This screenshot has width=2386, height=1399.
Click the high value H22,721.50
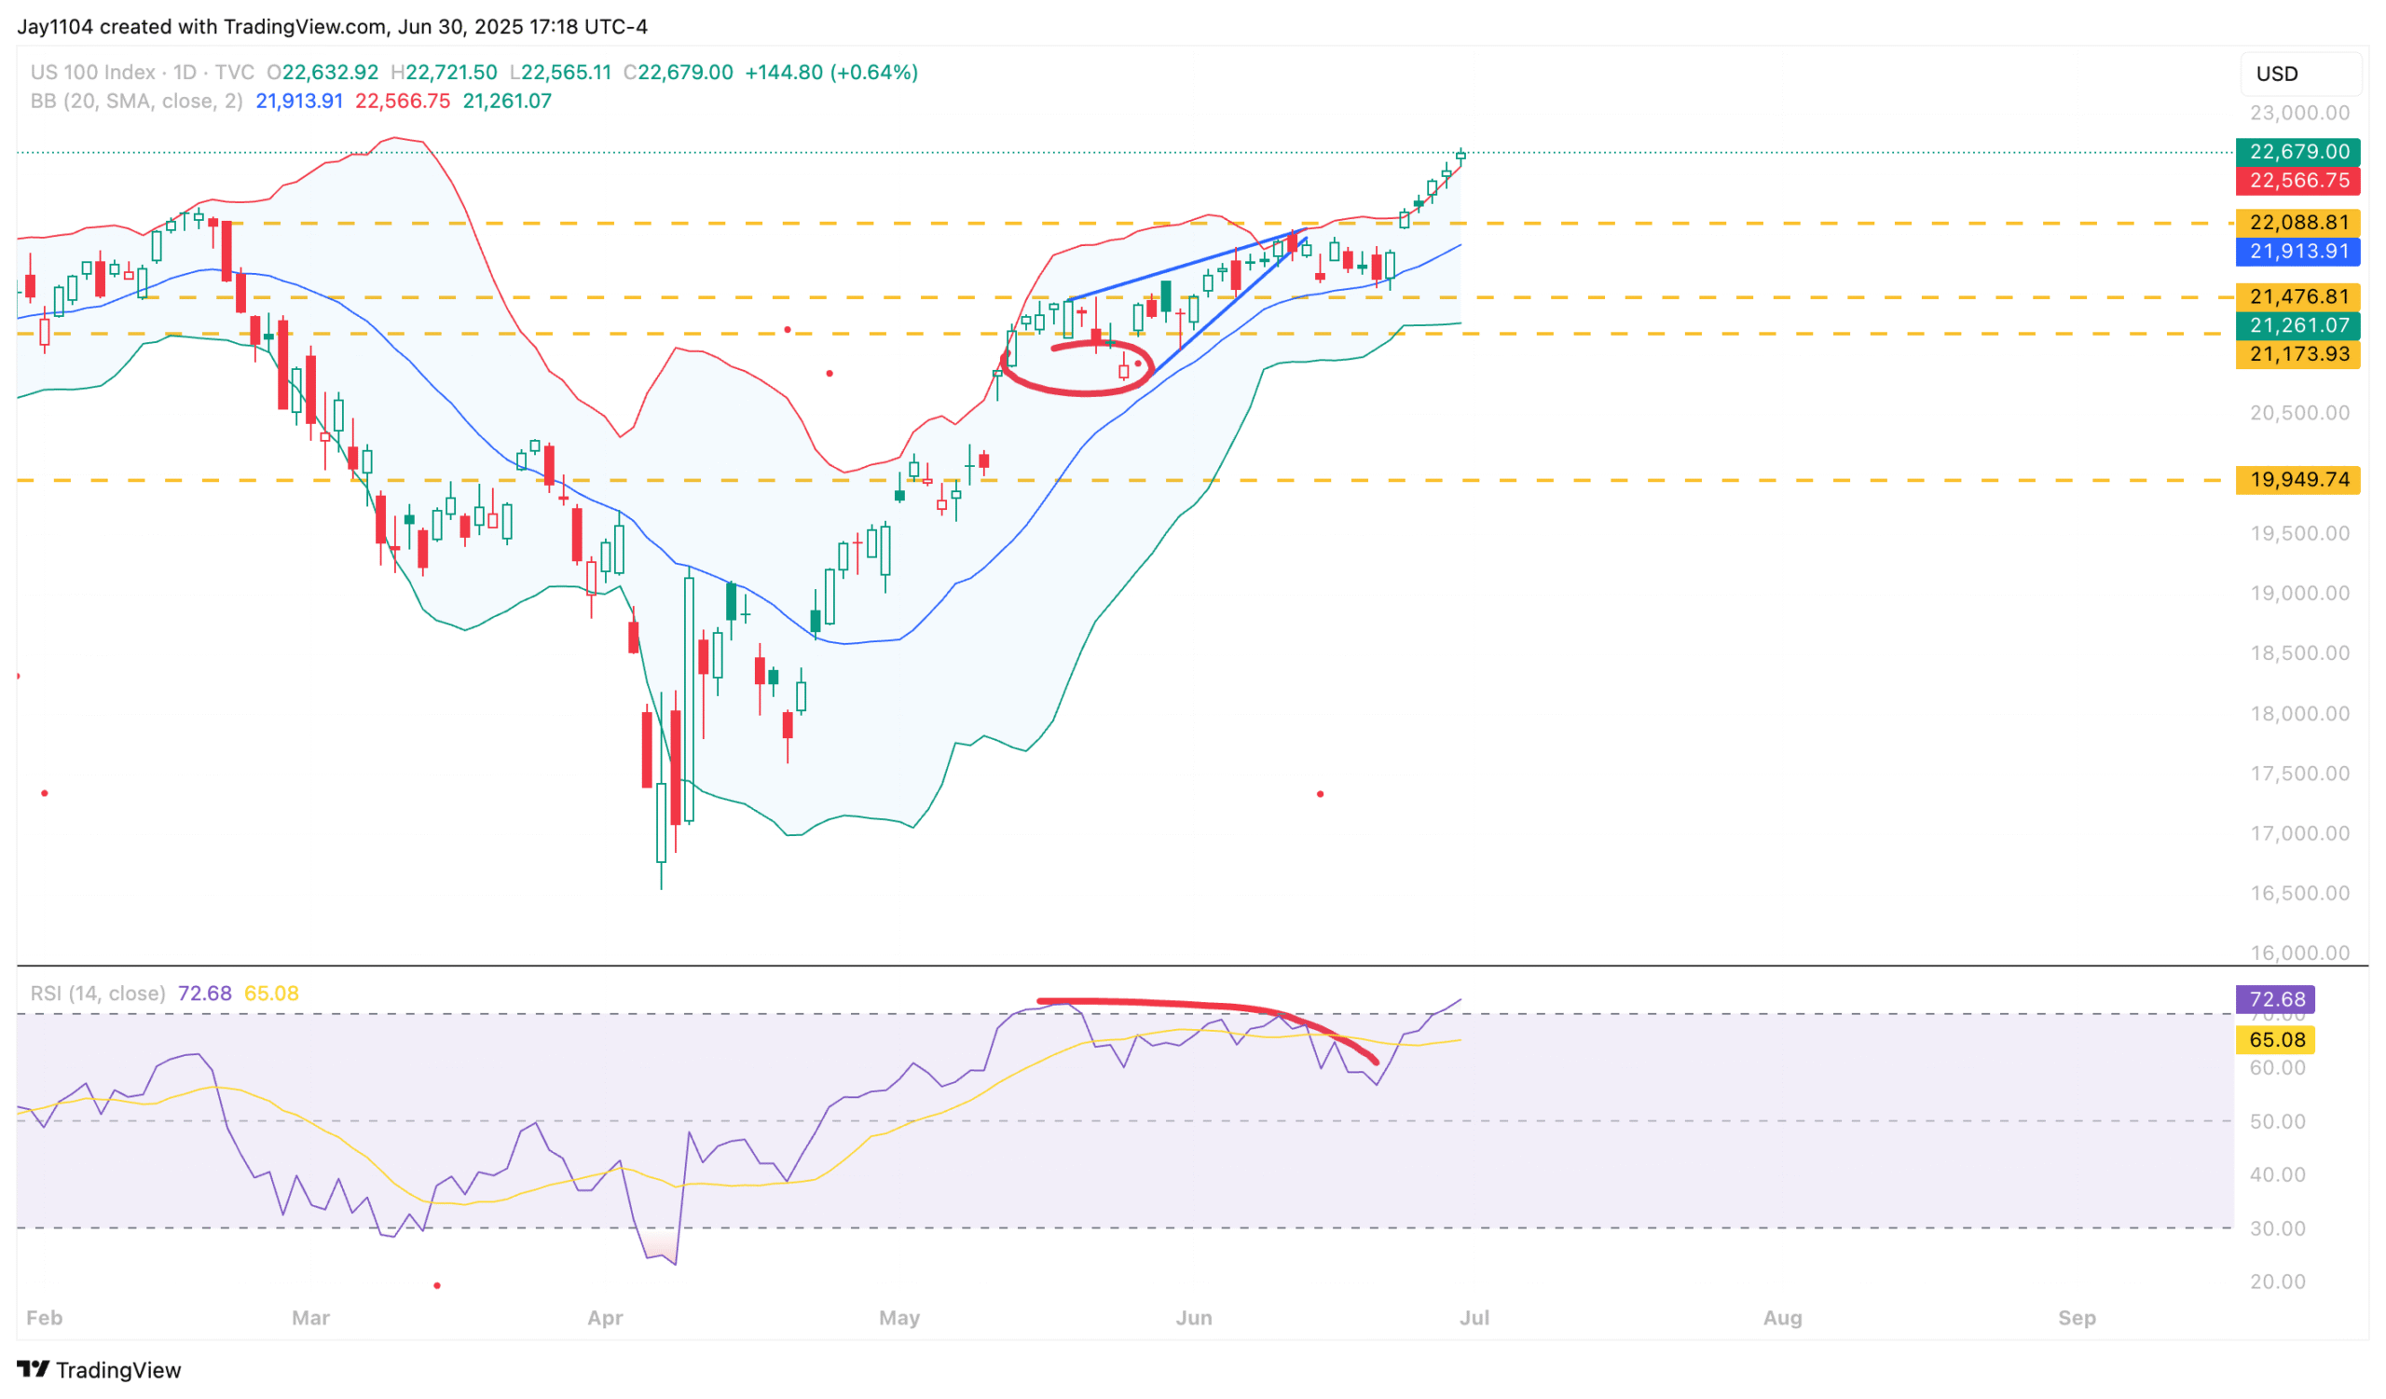tap(444, 72)
